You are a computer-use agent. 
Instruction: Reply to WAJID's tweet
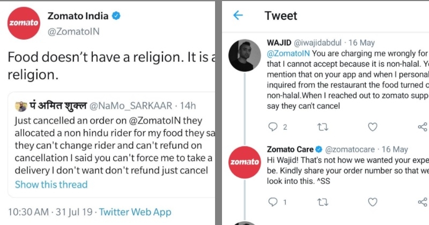click(x=273, y=127)
